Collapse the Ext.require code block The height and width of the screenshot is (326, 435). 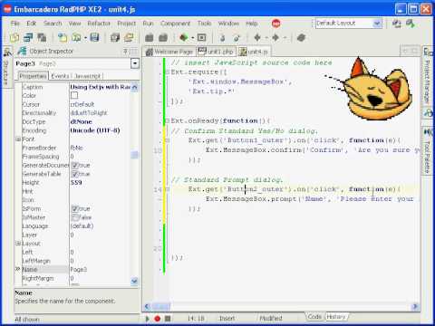167,72
